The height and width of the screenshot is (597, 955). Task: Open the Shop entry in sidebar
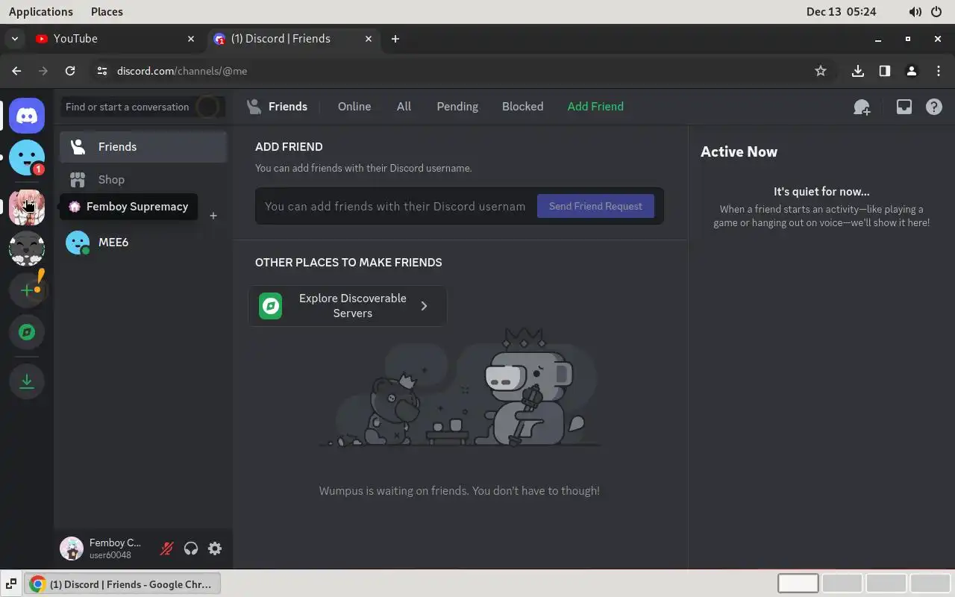pos(143,180)
